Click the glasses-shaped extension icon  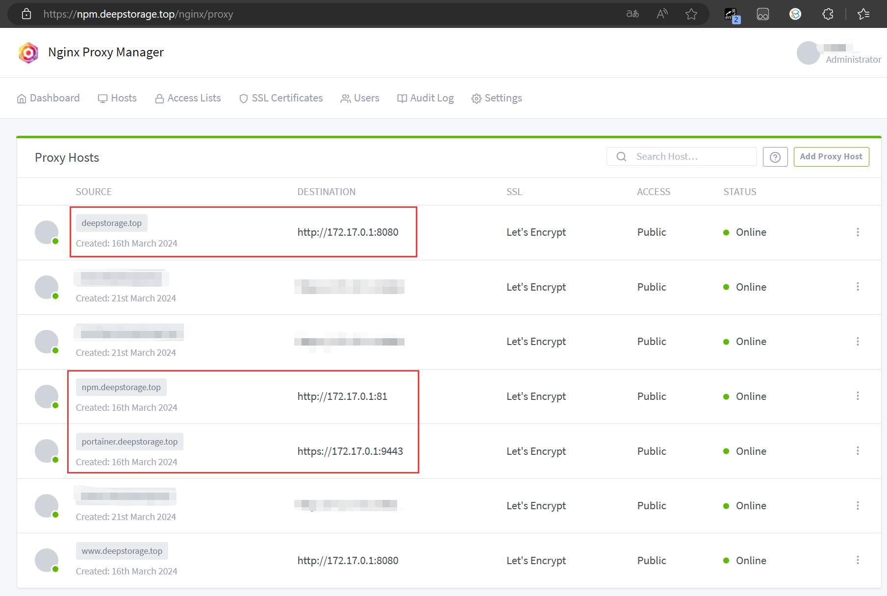pos(763,14)
